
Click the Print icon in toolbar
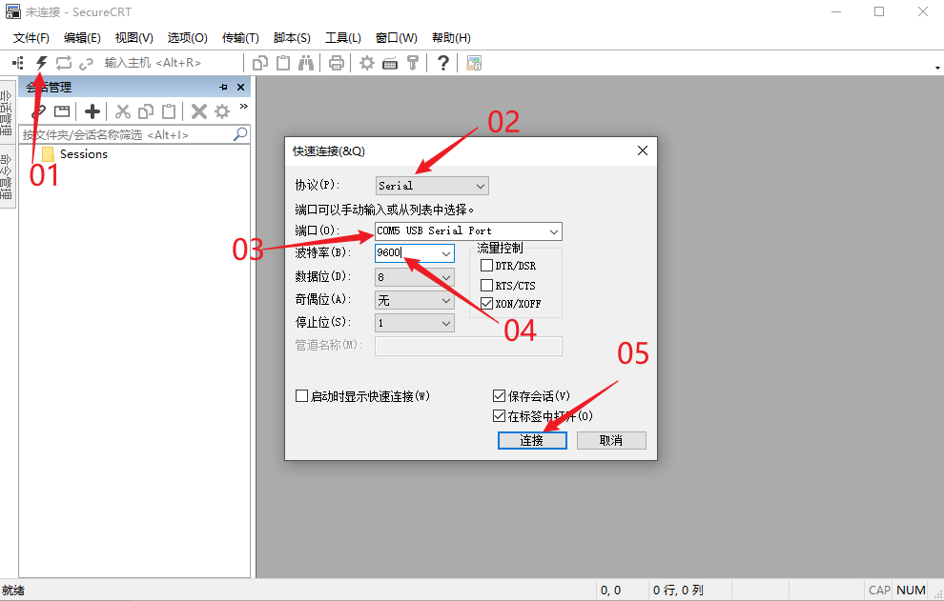[336, 63]
